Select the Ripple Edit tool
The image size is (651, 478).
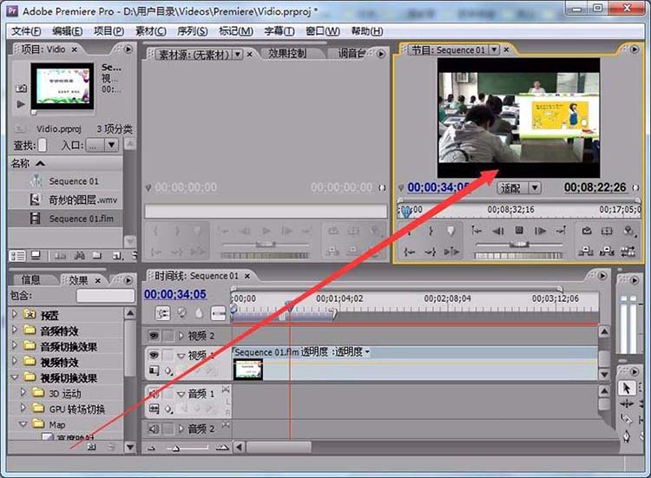627,403
